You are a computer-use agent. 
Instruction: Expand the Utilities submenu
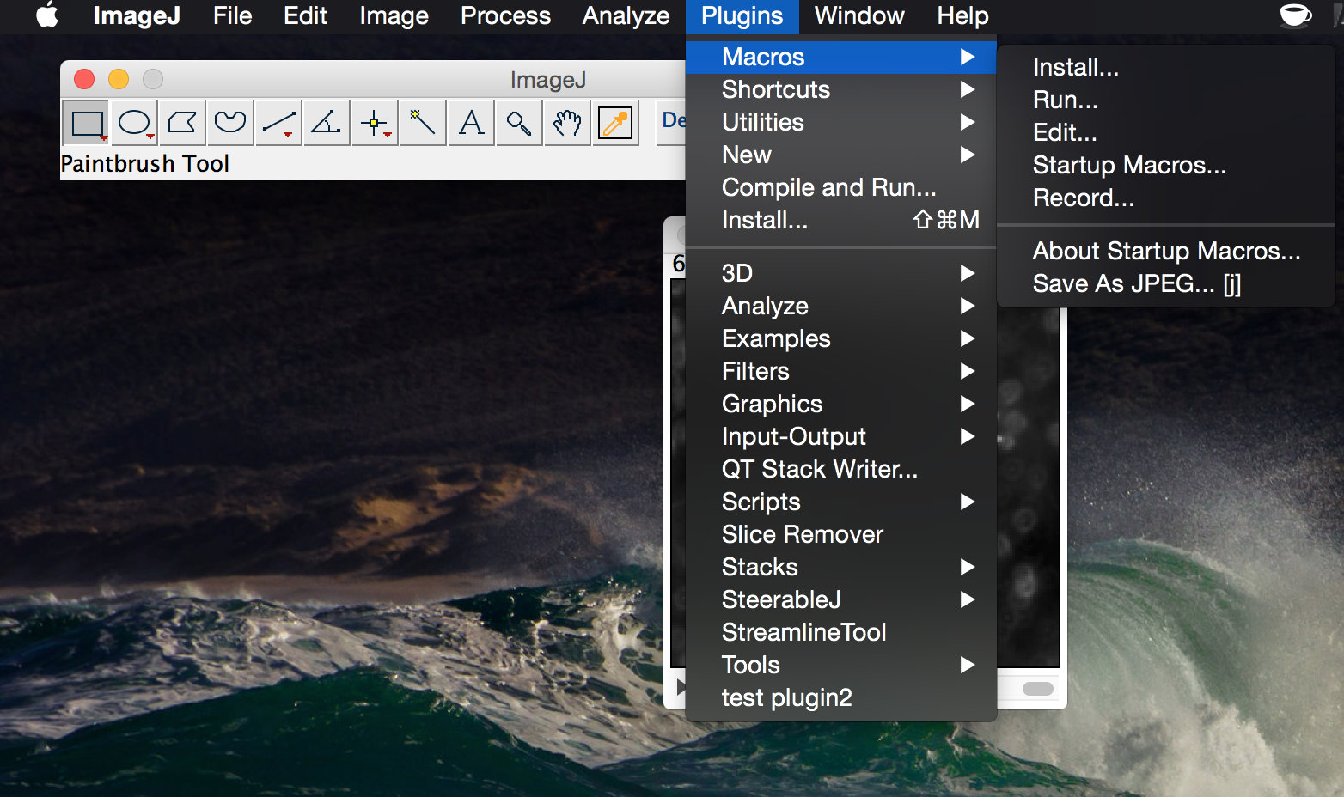[840, 122]
